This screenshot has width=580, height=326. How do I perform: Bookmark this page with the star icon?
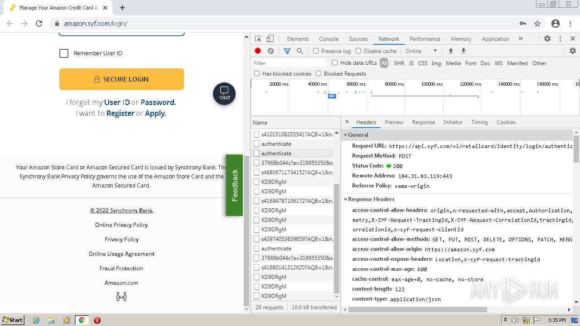click(537, 24)
